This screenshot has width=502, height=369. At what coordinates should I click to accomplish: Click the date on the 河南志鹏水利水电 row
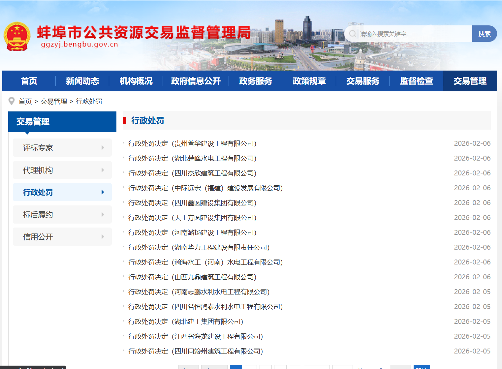(x=472, y=292)
